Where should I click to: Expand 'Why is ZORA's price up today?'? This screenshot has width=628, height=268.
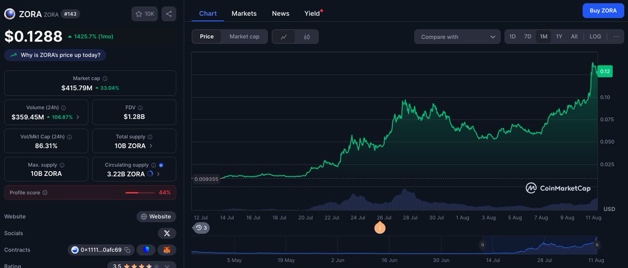[x=55, y=55]
